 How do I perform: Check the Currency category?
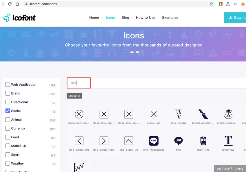(x=8, y=128)
